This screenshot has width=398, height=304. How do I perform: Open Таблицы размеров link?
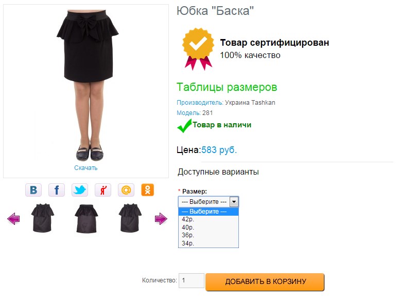227,87
